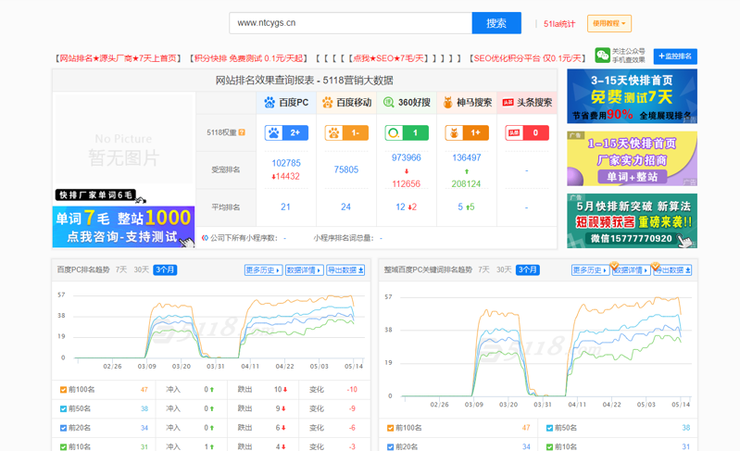Select 30天 tab in right trend chart
740x451 pixels.
(x=504, y=270)
